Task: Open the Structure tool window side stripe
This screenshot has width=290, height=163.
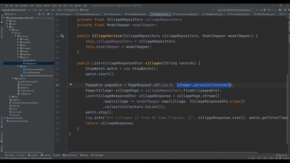Action: (x=2, y=32)
